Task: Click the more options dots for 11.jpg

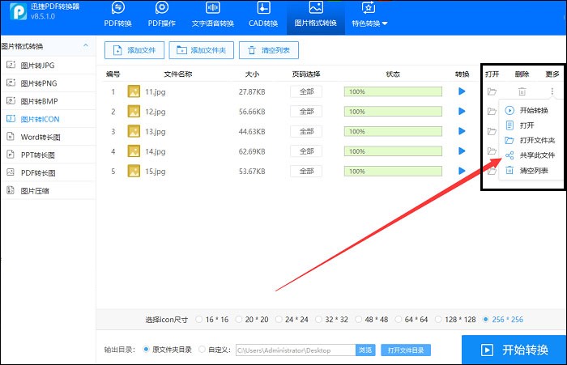Action: (552, 91)
